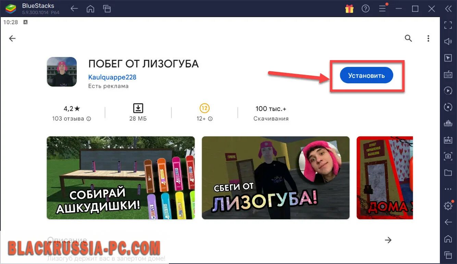Open the BlueStacks hamburger menu

point(382,9)
